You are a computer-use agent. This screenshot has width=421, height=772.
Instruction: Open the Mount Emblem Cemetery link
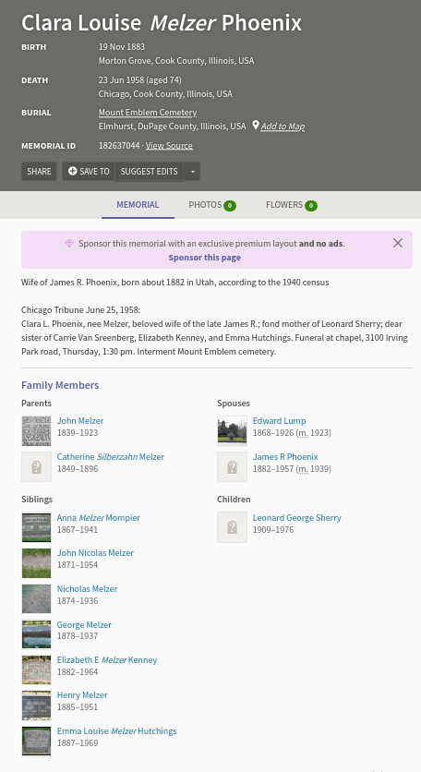[148, 113]
